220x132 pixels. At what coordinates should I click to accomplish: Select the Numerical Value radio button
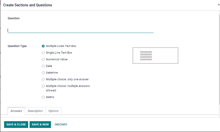pos(43,59)
